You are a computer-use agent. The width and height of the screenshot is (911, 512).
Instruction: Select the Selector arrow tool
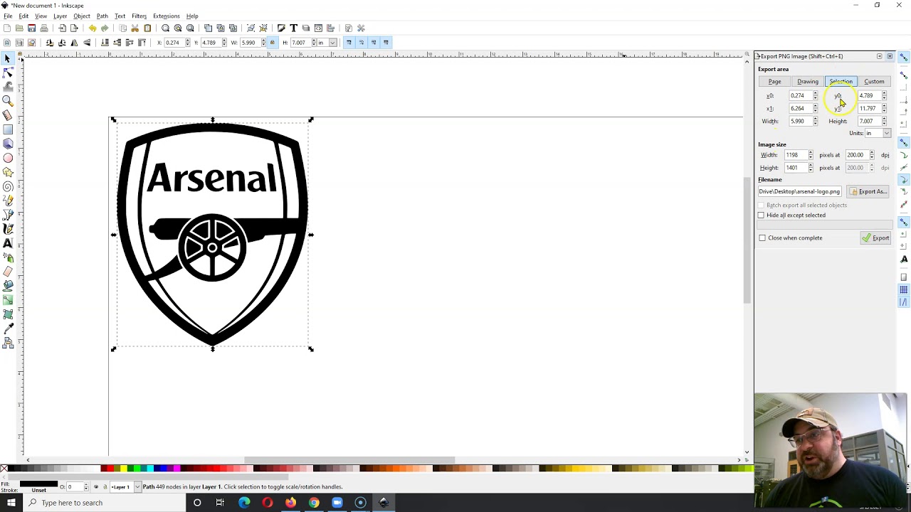coord(8,58)
